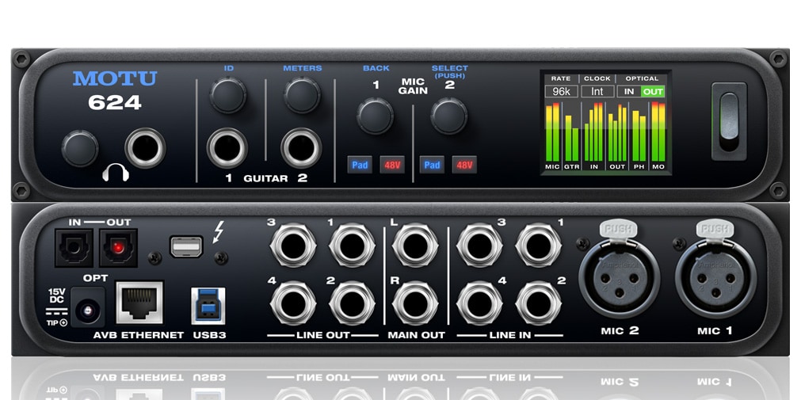The width and height of the screenshot is (801, 400).
Task: Push the PUSH release tab on MIC 1
Action: click(715, 228)
